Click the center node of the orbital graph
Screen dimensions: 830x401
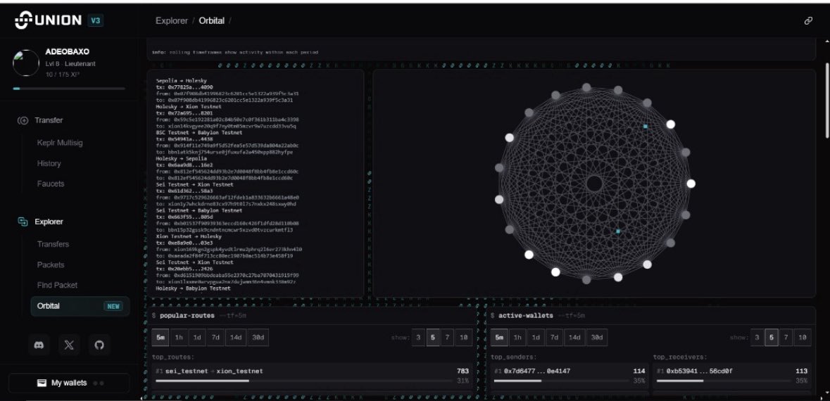[594, 184]
